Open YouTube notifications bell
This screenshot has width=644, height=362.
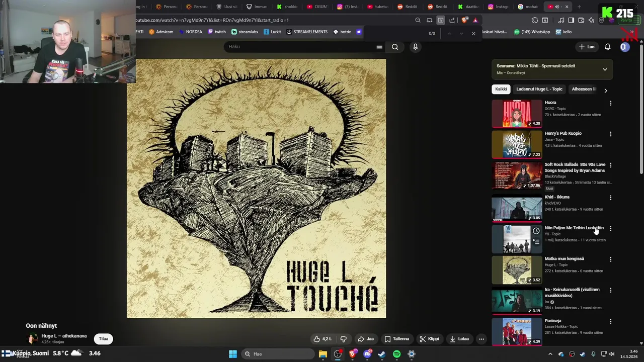point(607,47)
